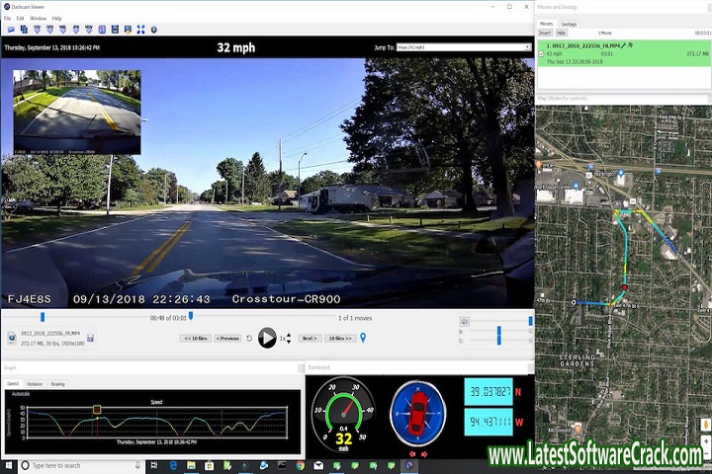Open the settings gear toolbar icon
This screenshot has width=712, height=474.
(153, 30)
